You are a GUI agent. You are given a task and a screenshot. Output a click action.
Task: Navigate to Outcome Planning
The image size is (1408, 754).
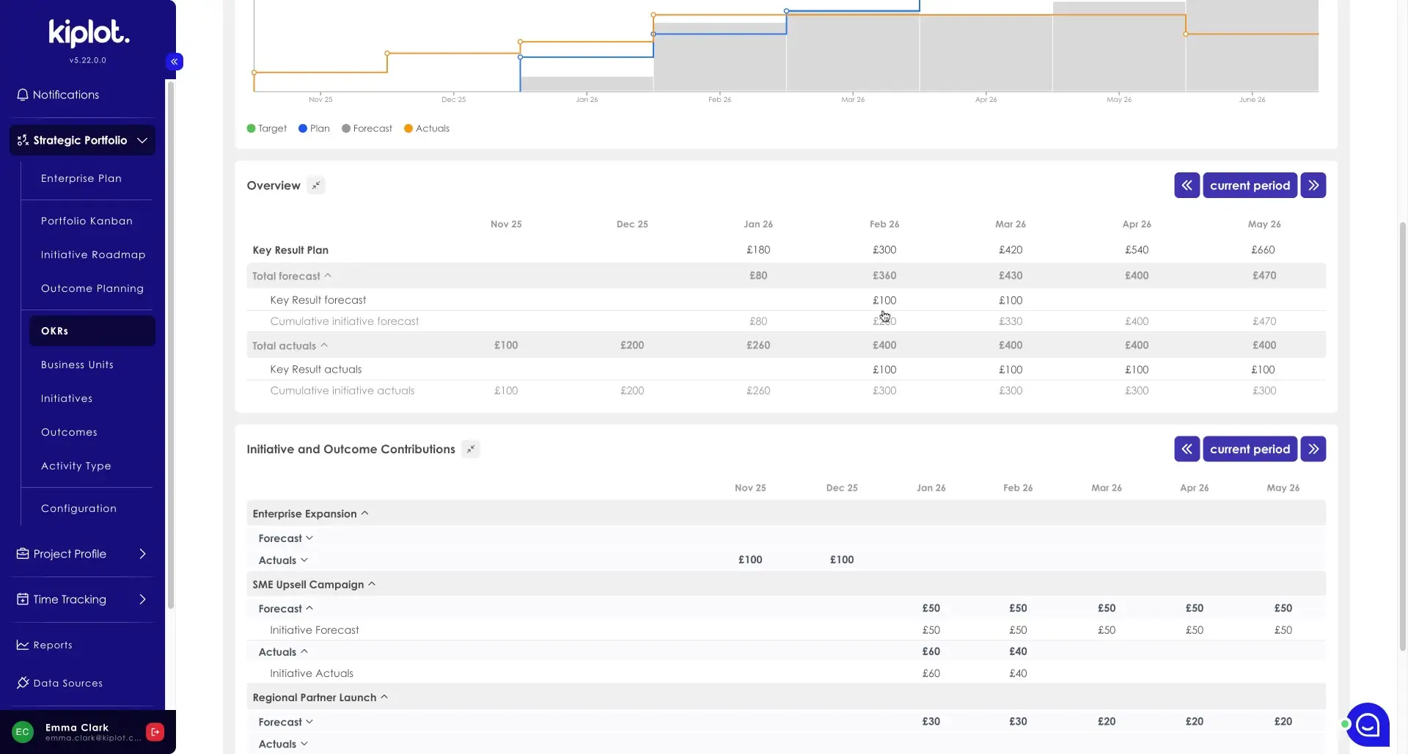[92, 288]
